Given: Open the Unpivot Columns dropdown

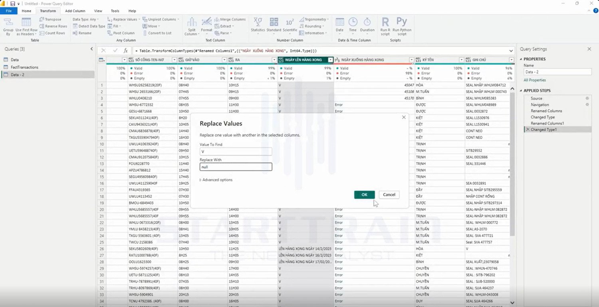Looking at the screenshot, I should pyautogui.click(x=161, y=19).
